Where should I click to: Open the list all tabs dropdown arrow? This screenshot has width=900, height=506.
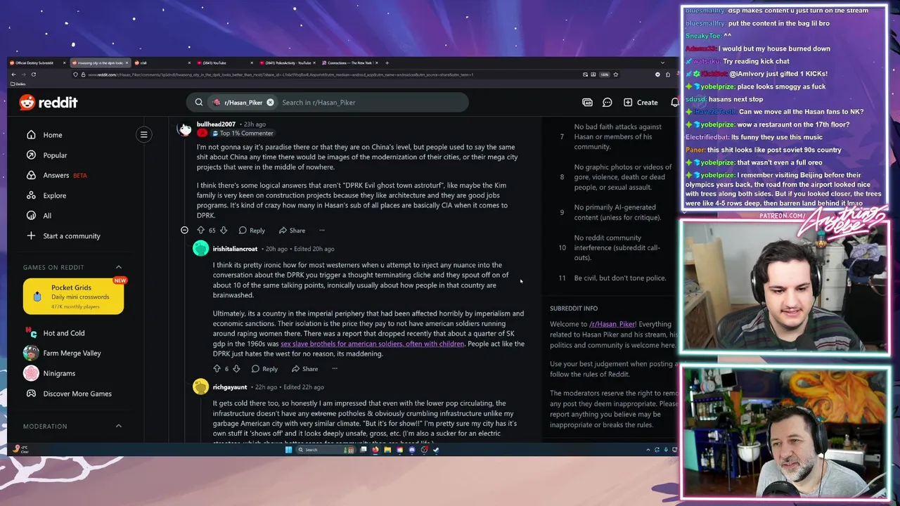point(662,63)
